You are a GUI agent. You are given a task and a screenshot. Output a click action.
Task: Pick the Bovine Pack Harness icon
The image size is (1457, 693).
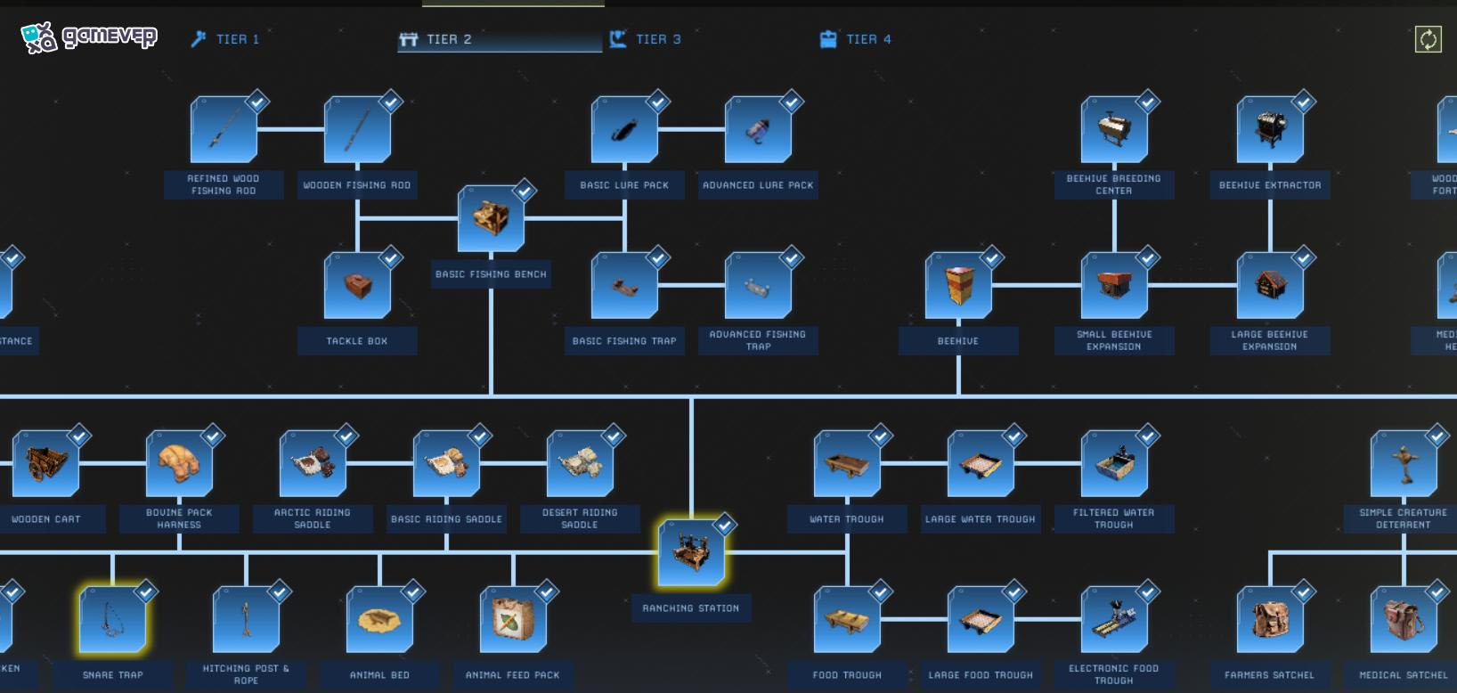click(179, 464)
